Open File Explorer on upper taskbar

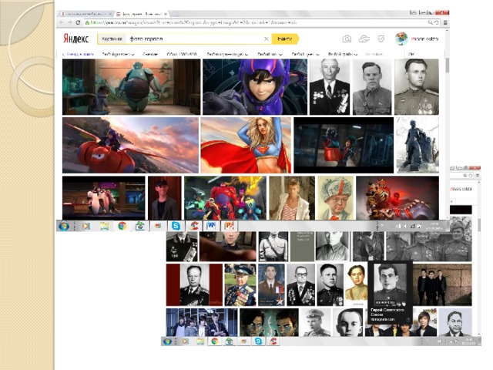pyautogui.click(x=104, y=226)
